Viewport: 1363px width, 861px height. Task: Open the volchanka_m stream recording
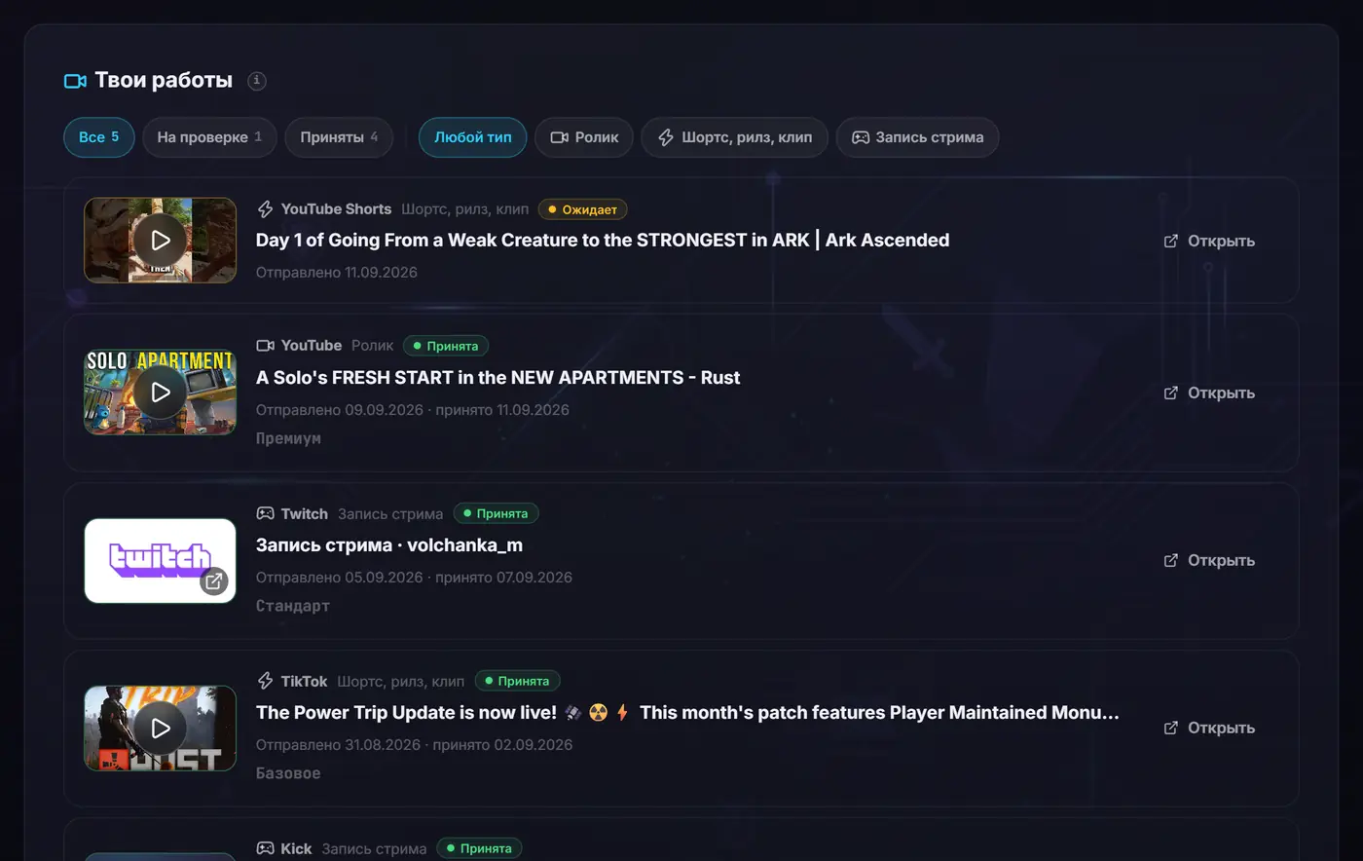(1209, 560)
